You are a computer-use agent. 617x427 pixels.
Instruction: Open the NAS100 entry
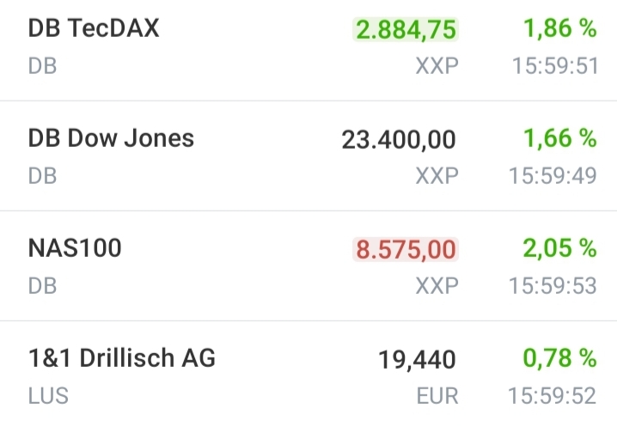(x=75, y=248)
